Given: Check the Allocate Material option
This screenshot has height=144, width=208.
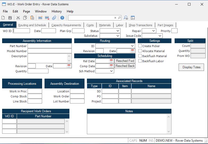Looking at the screenshot, I should (140, 51).
